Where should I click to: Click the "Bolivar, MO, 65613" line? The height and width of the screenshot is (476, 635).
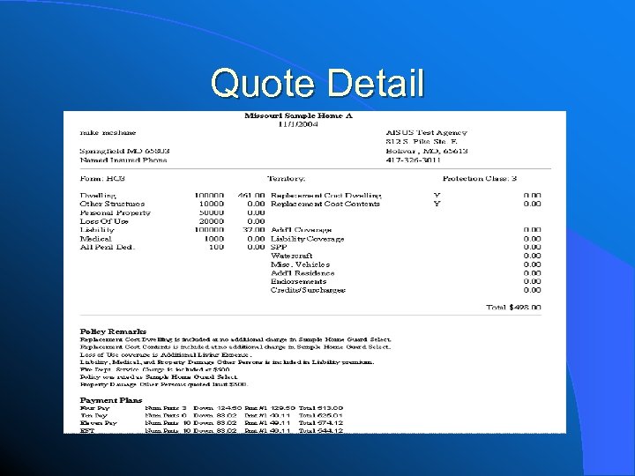pyautogui.click(x=427, y=151)
